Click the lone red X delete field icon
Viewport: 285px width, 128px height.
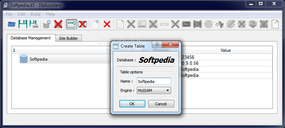click(x=107, y=24)
